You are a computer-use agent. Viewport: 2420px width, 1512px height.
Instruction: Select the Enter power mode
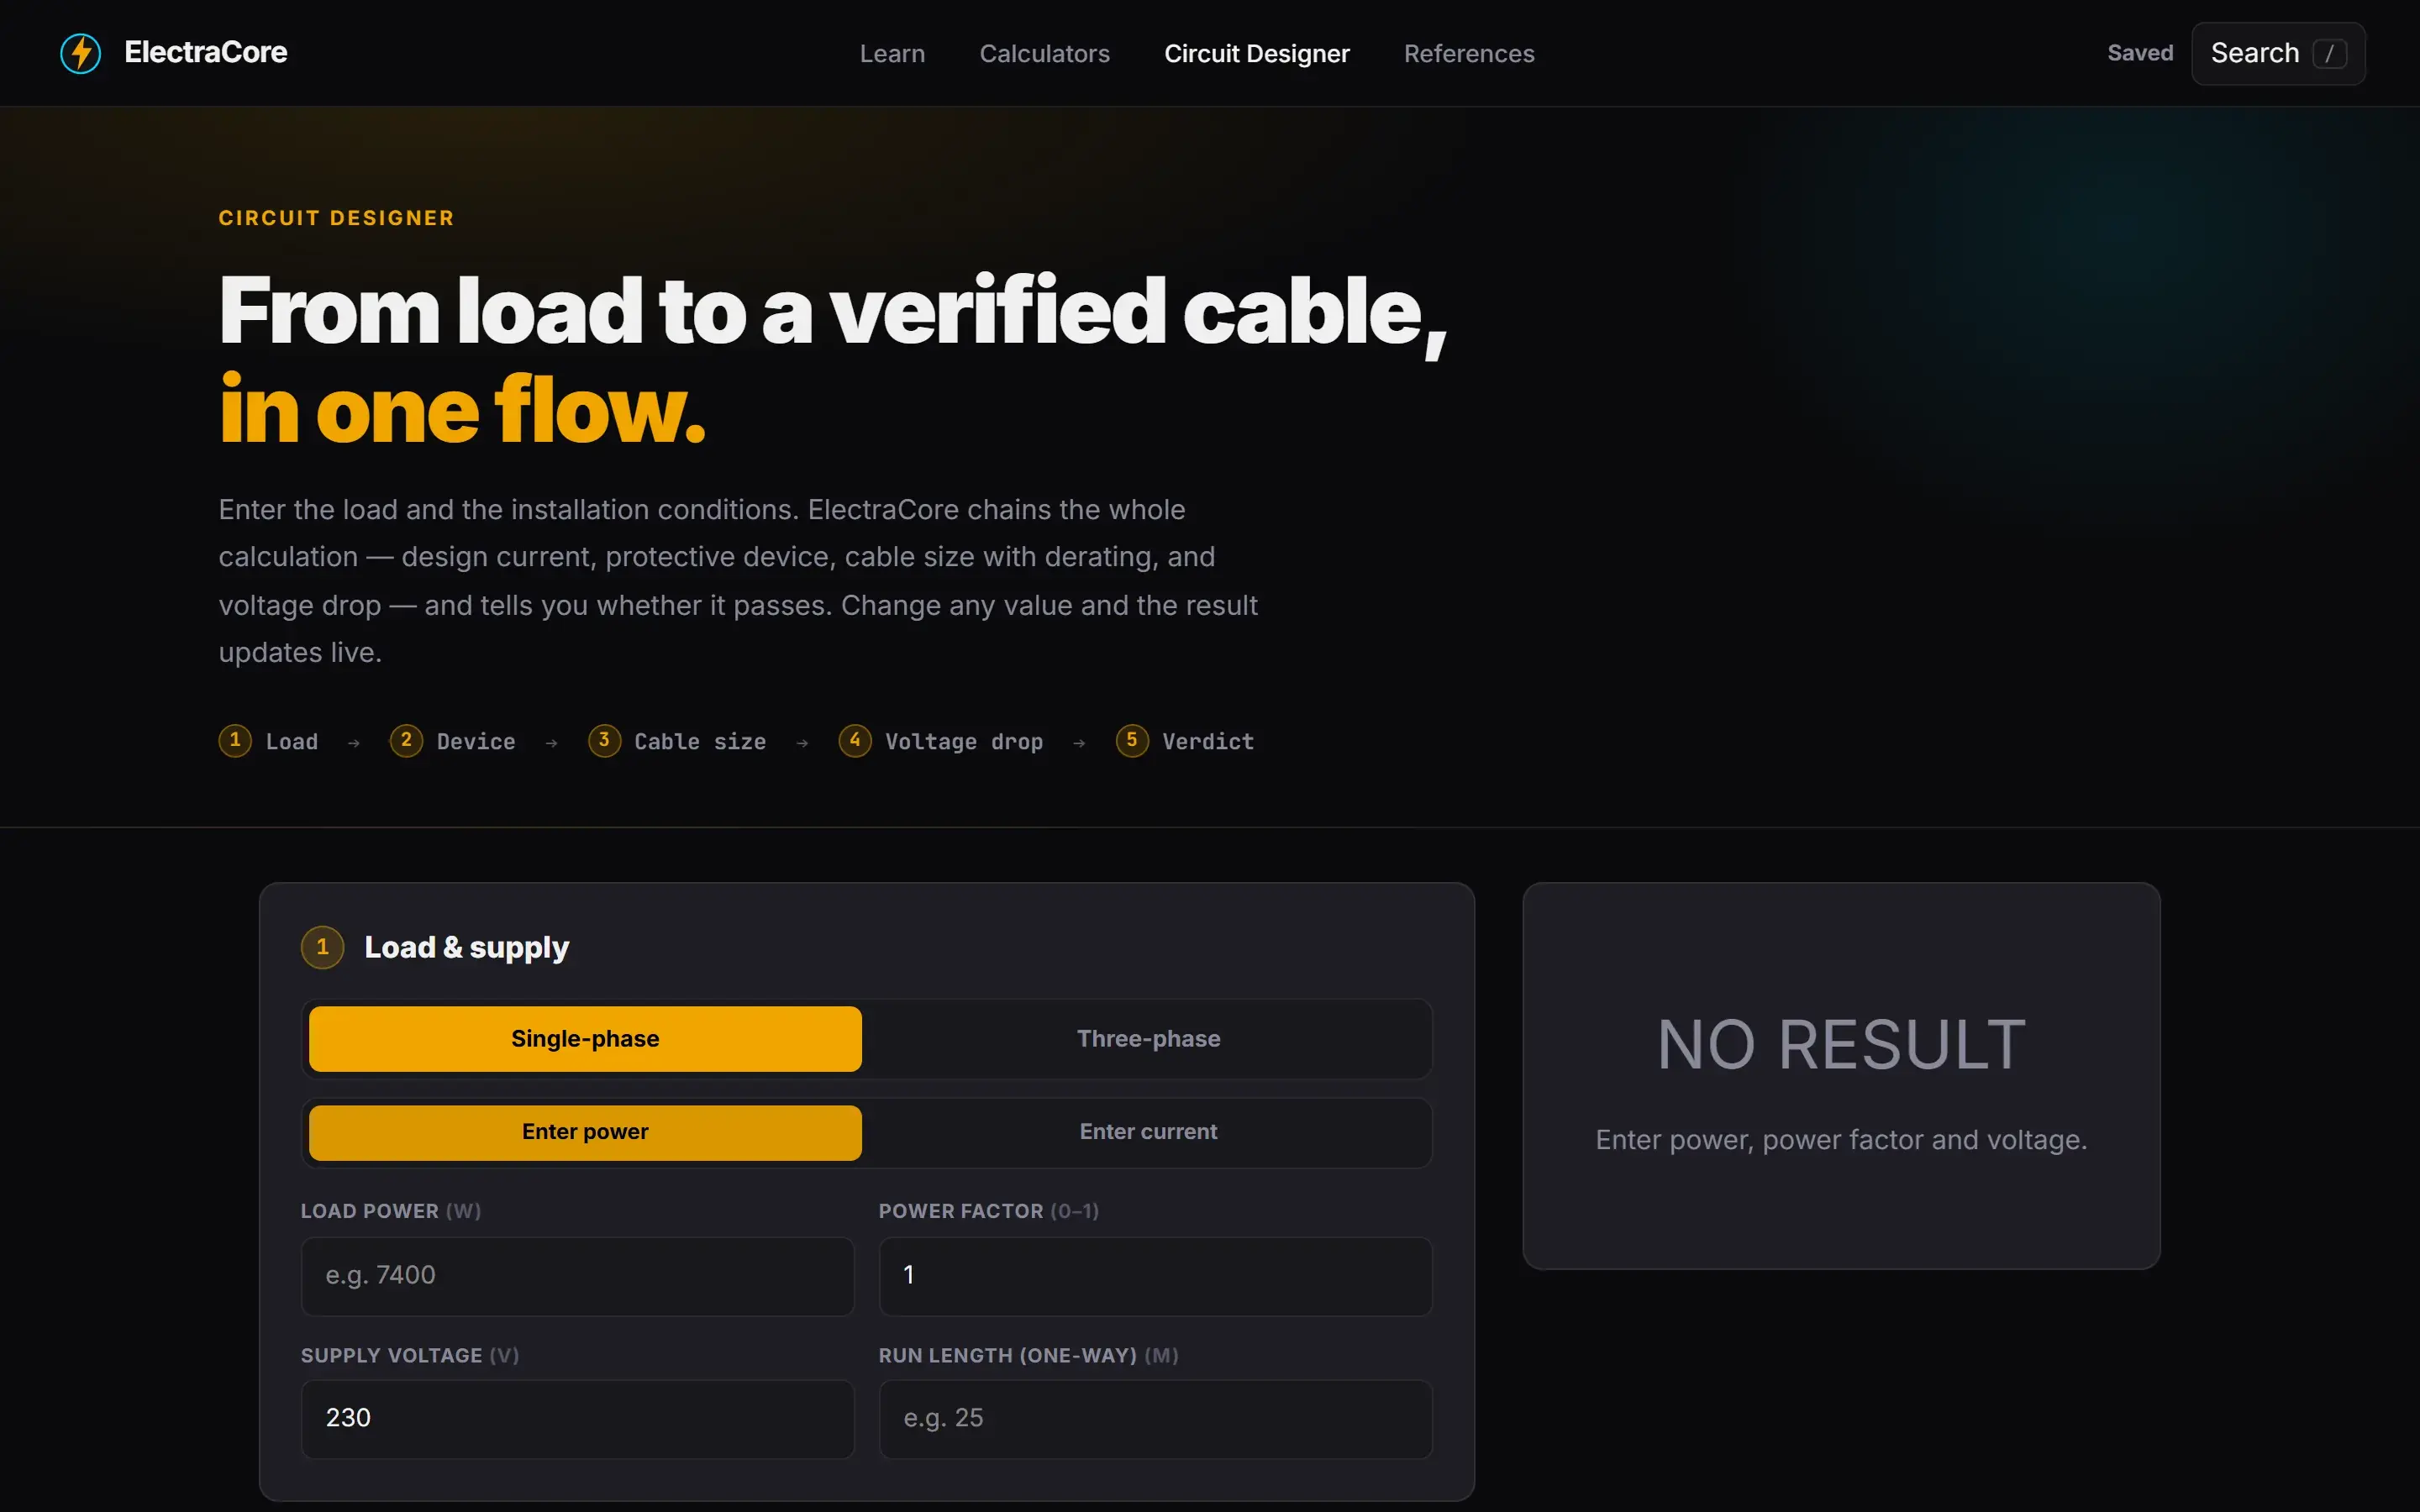[x=585, y=1132]
